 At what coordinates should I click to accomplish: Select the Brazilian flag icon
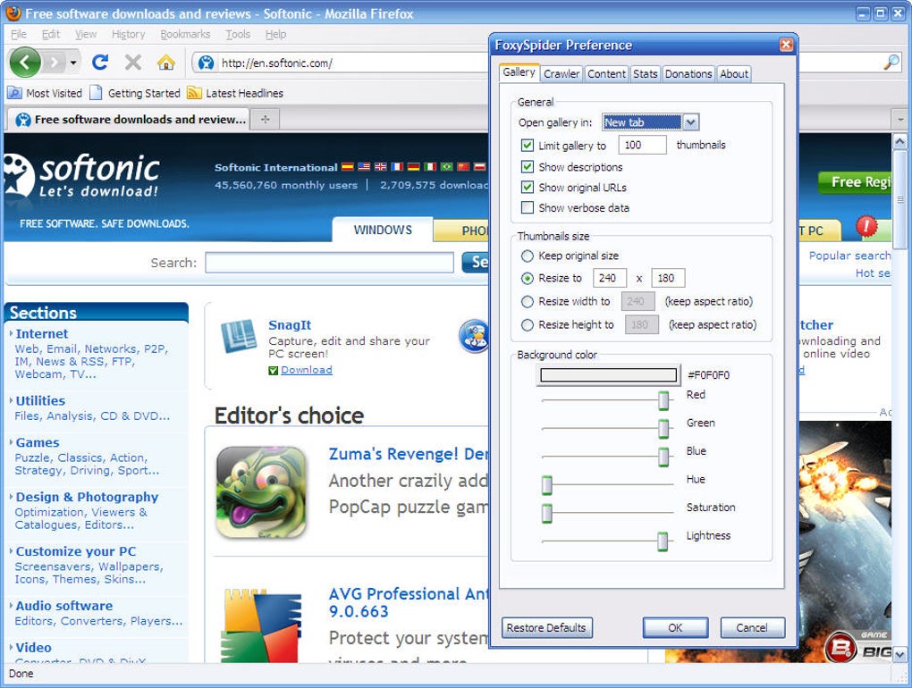tap(447, 167)
